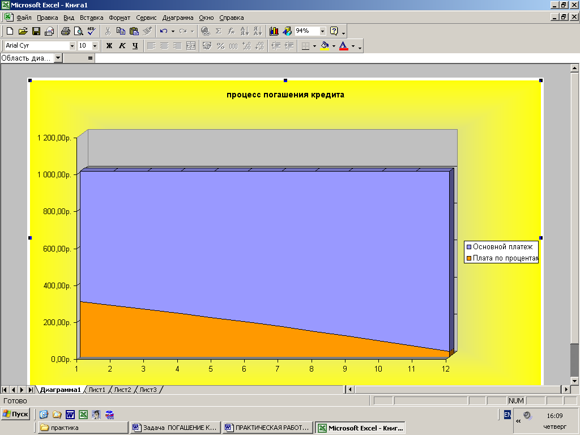Click the vertical scrollbar down arrow
Image resolution: width=580 pixels, height=435 pixels.
[x=574, y=381]
